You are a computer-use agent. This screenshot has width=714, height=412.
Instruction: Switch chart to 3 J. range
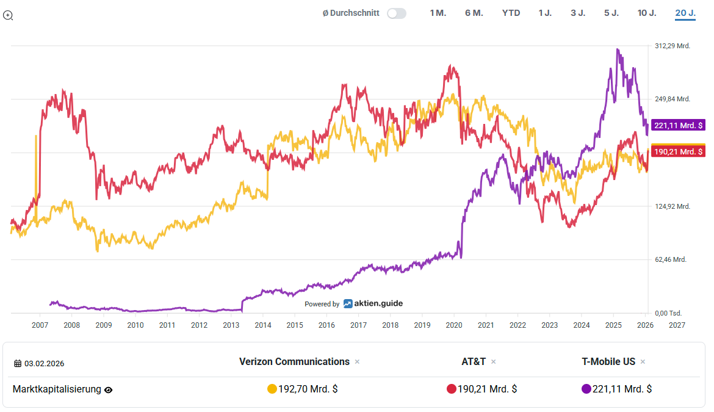[x=577, y=13]
